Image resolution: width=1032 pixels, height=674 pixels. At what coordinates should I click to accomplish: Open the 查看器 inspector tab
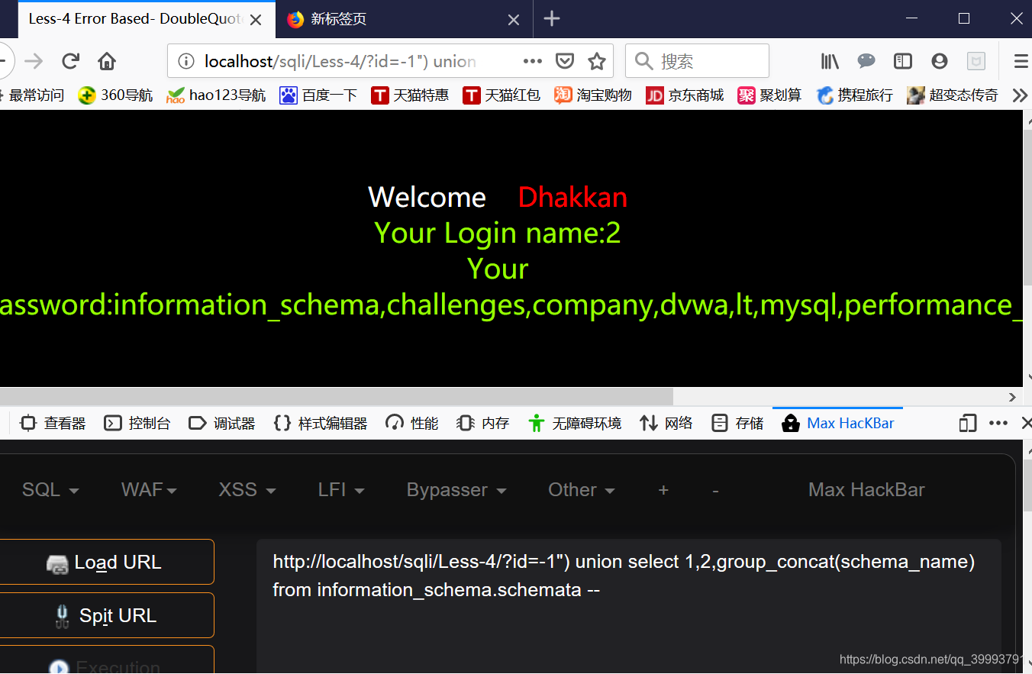pyautogui.click(x=53, y=423)
